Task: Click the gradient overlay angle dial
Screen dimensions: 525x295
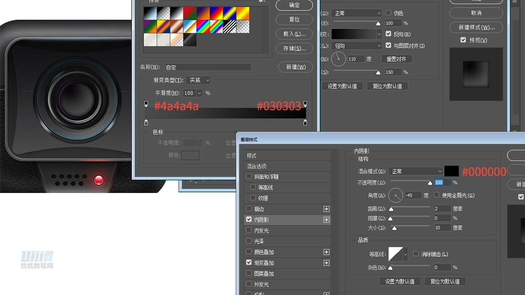Action: (x=338, y=59)
